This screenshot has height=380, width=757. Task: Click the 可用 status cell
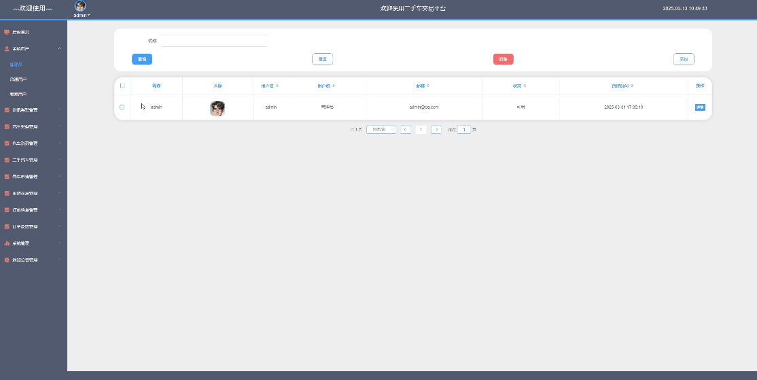coord(521,107)
